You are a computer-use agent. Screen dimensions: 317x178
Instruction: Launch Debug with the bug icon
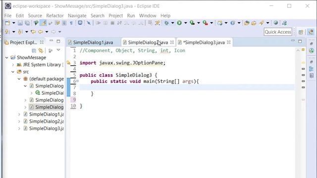[166, 23]
